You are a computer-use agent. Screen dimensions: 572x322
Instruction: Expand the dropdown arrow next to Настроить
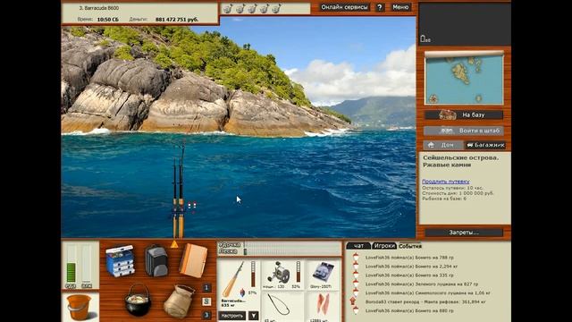(253, 316)
